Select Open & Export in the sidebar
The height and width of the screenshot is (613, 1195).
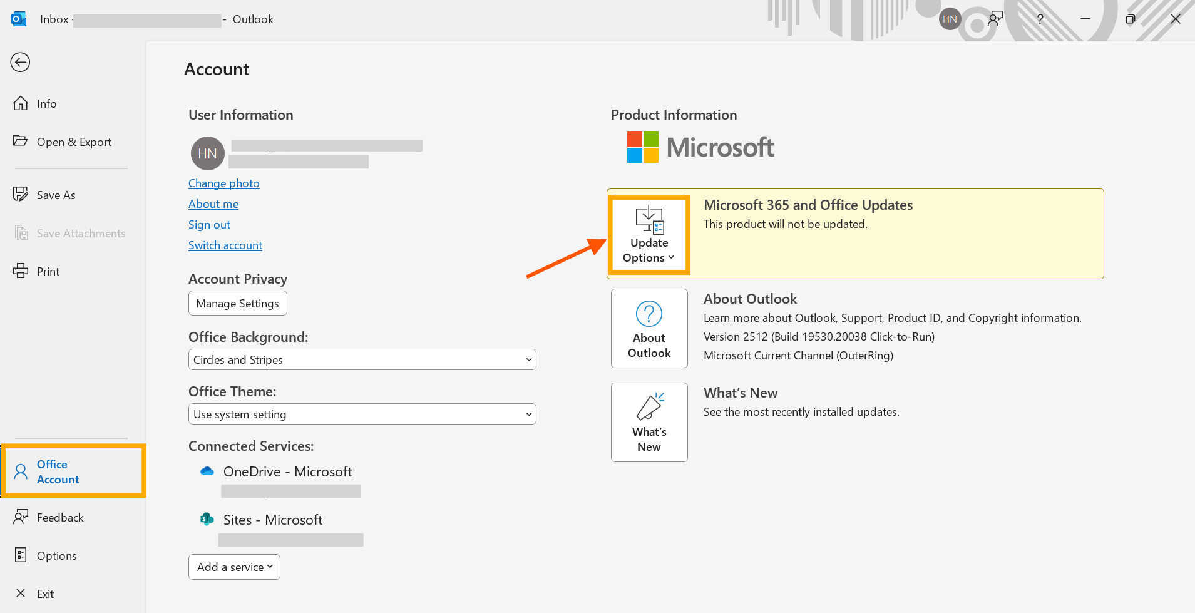pos(73,142)
